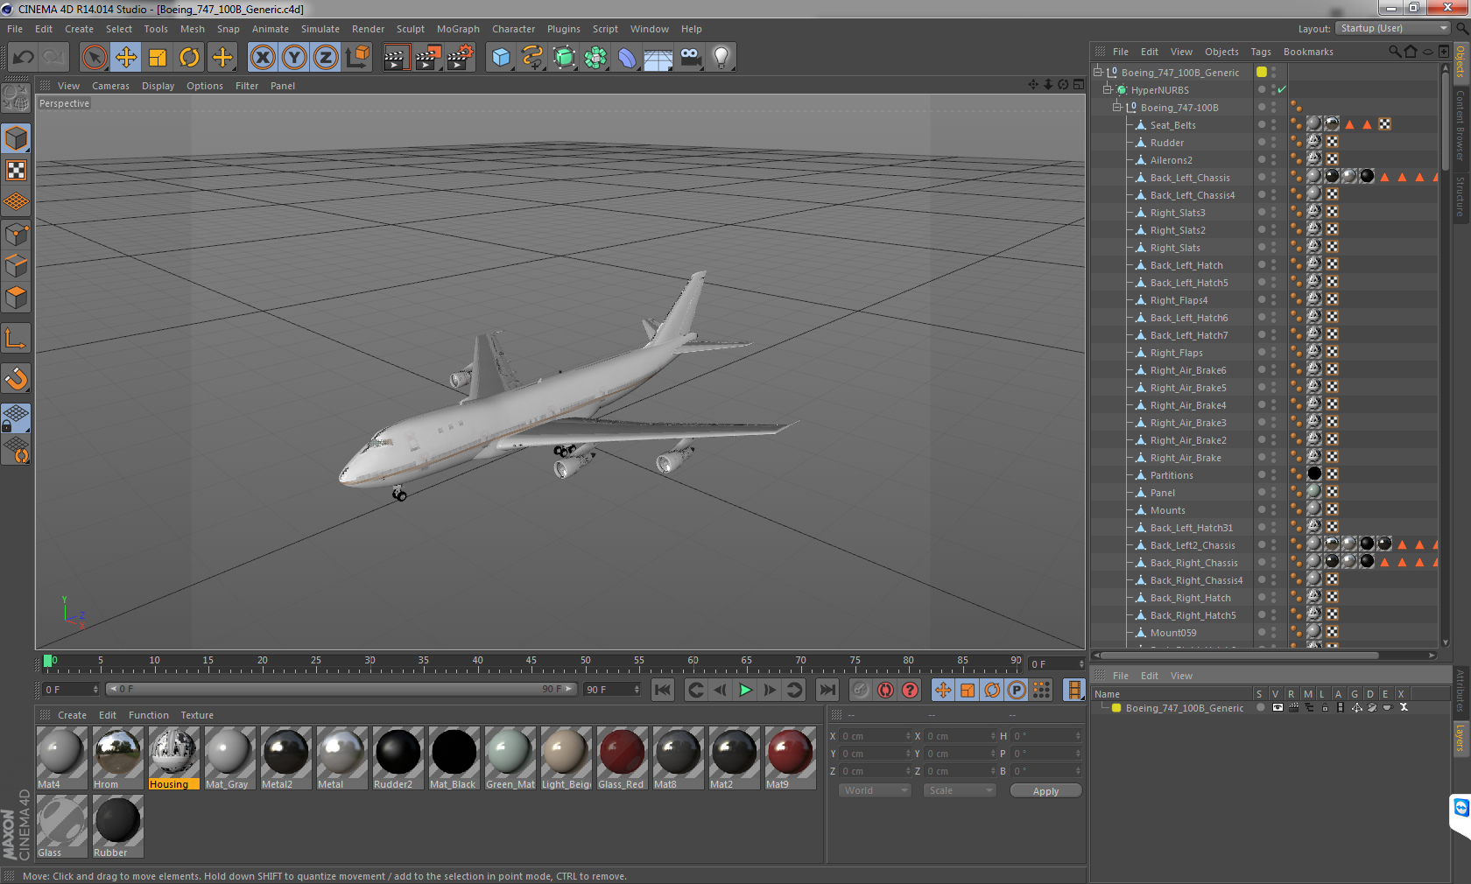Image resolution: width=1471 pixels, height=884 pixels.
Task: Click the Undo arrow icon
Action: pyautogui.click(x=24, y=58)
